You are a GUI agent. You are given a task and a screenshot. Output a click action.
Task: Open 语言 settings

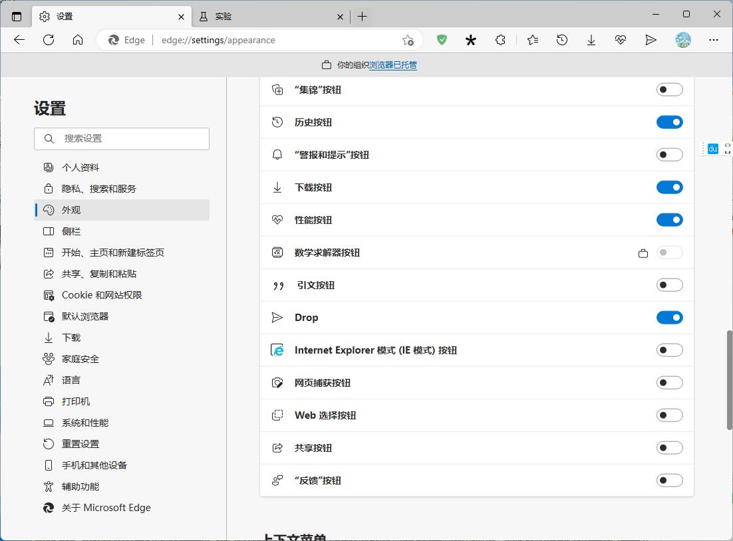122,379
